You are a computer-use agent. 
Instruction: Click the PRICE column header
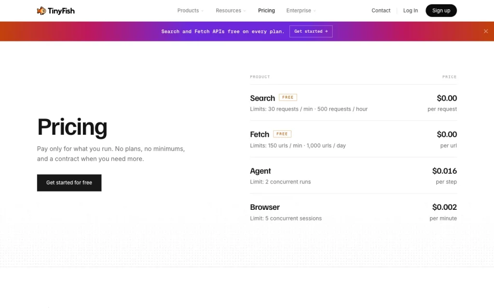449,77
